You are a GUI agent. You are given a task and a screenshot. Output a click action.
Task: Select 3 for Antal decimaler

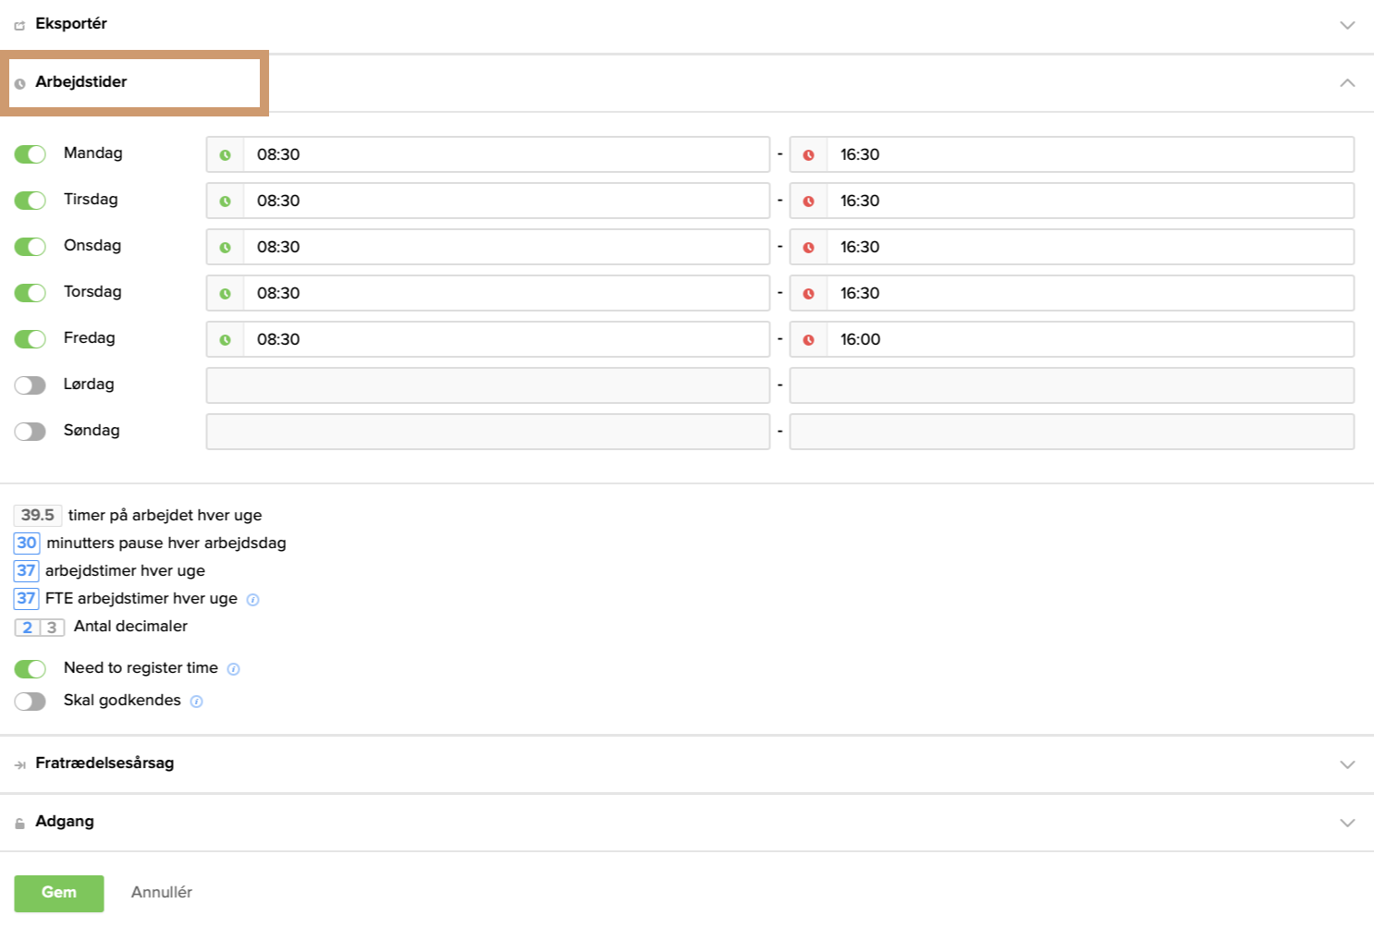tap(52, 628)
